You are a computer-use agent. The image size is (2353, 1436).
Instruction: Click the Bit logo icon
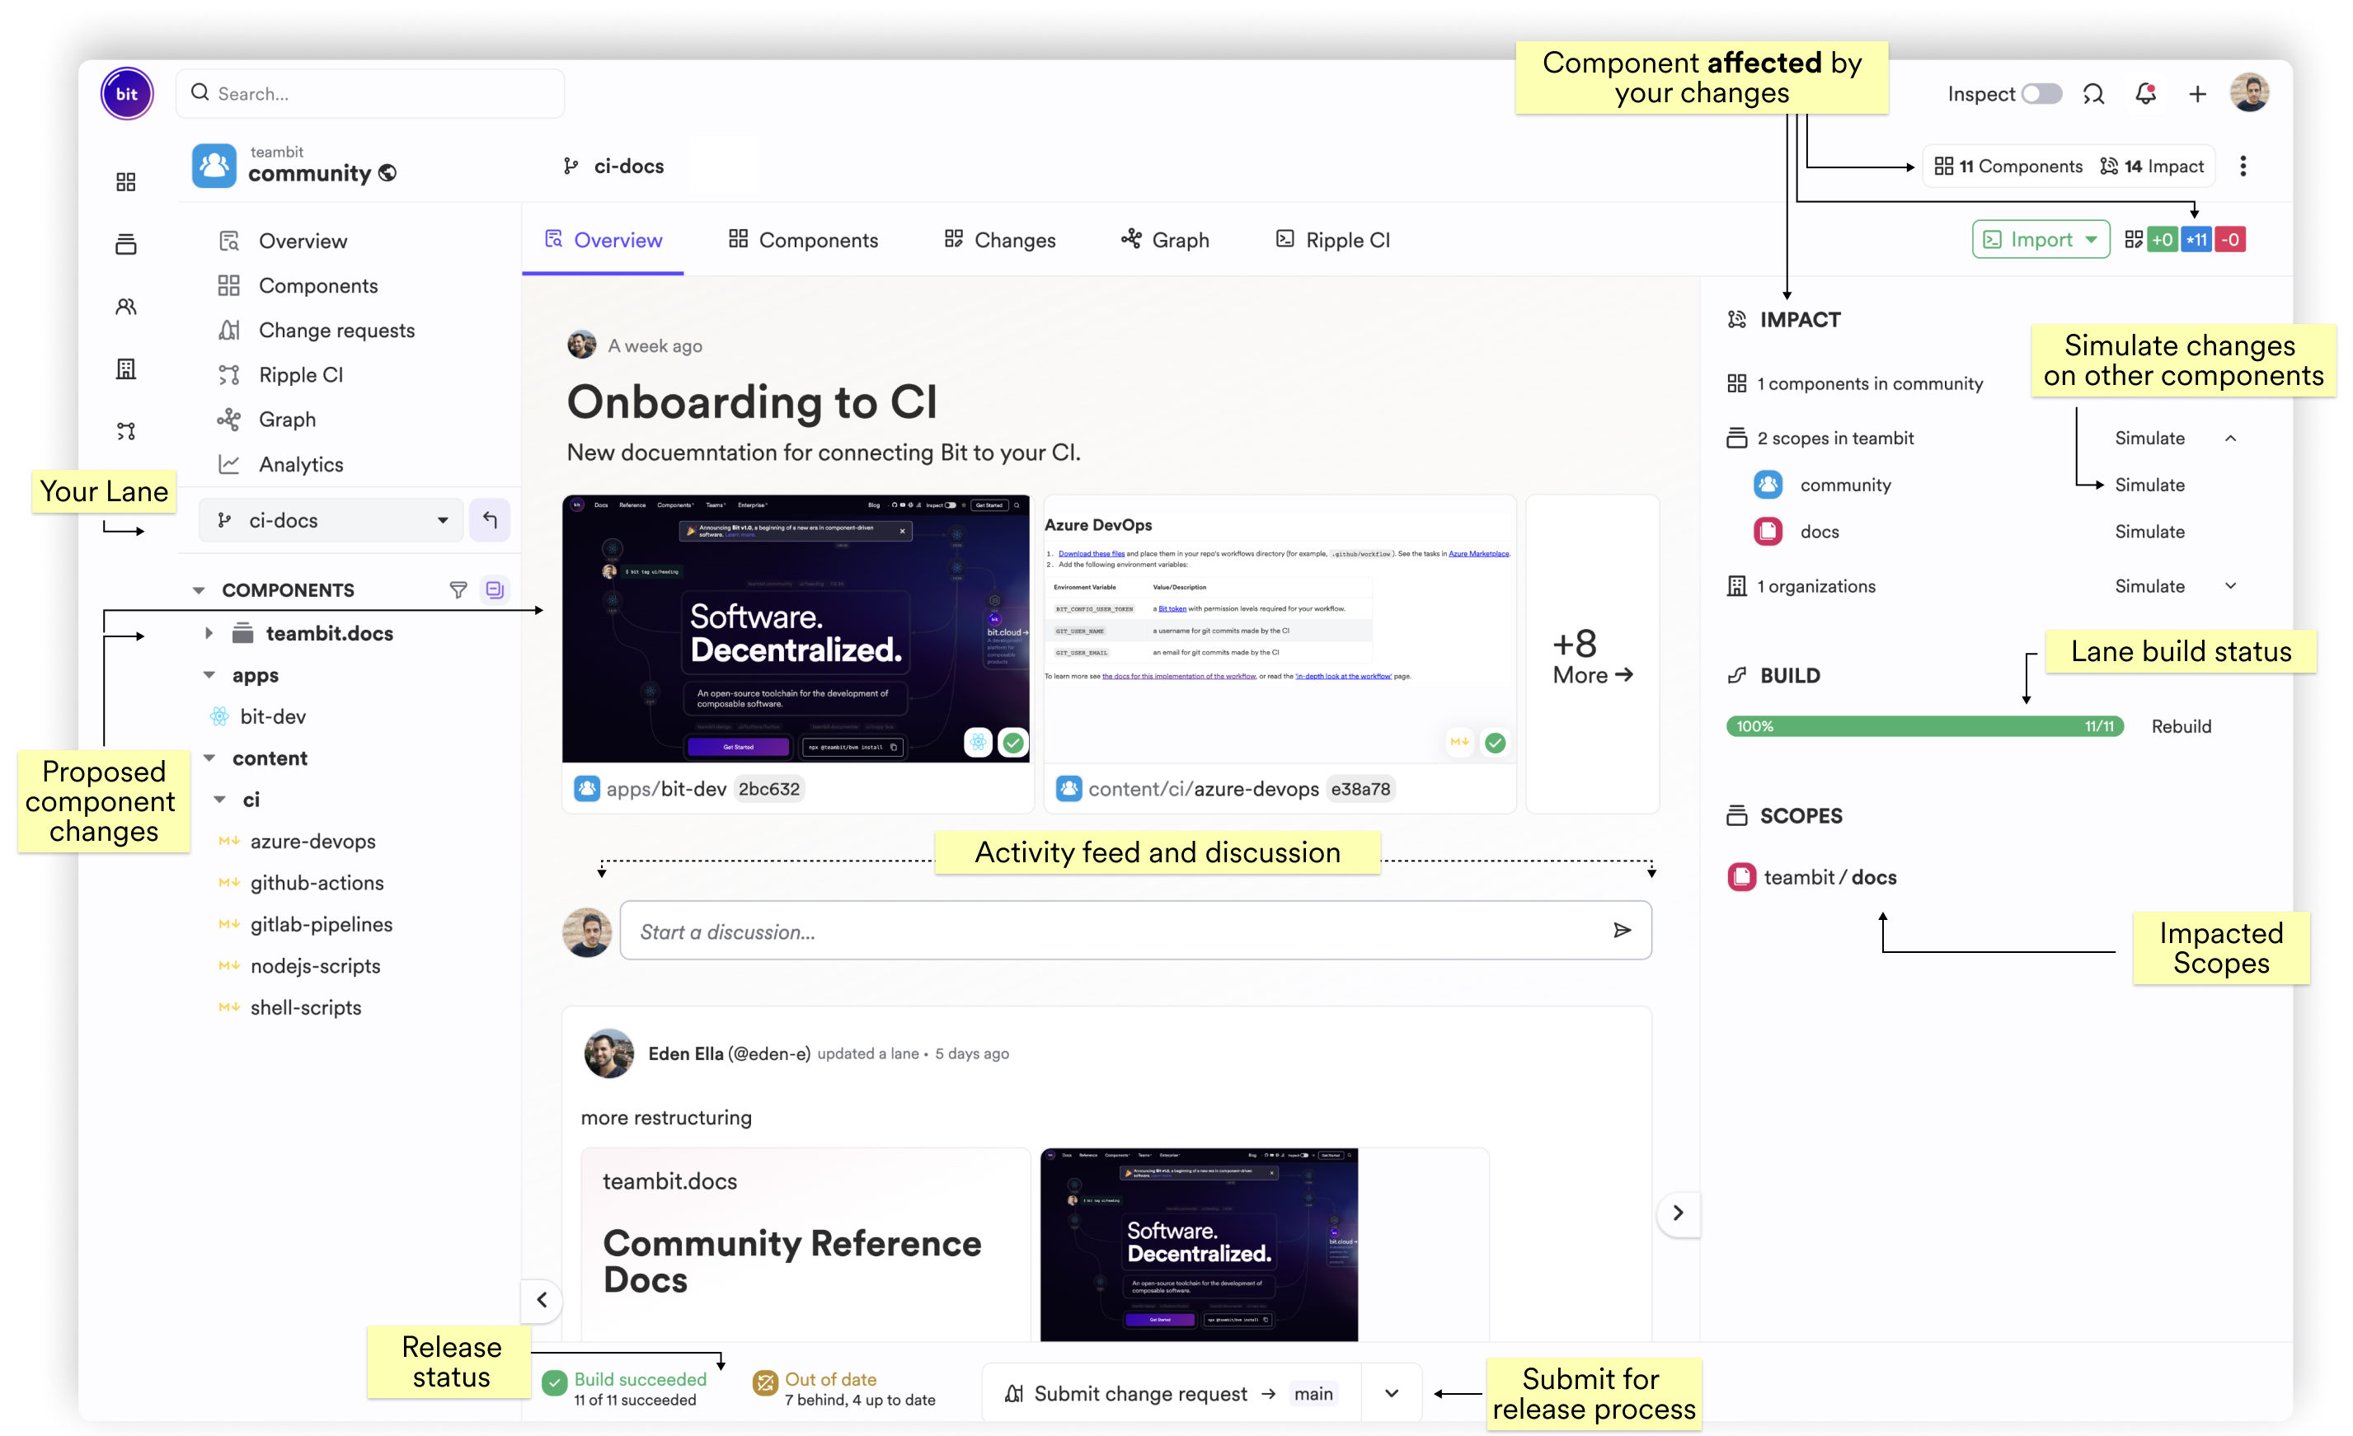tap(127, 94)
